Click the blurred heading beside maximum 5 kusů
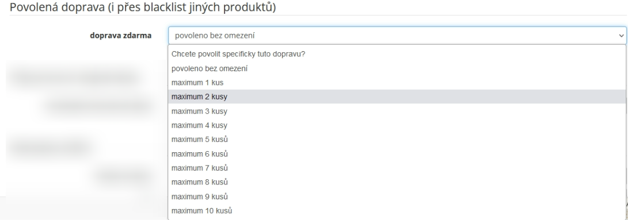Image resolution: width=628 pixels, height=220 pixels. click(50, 147)
